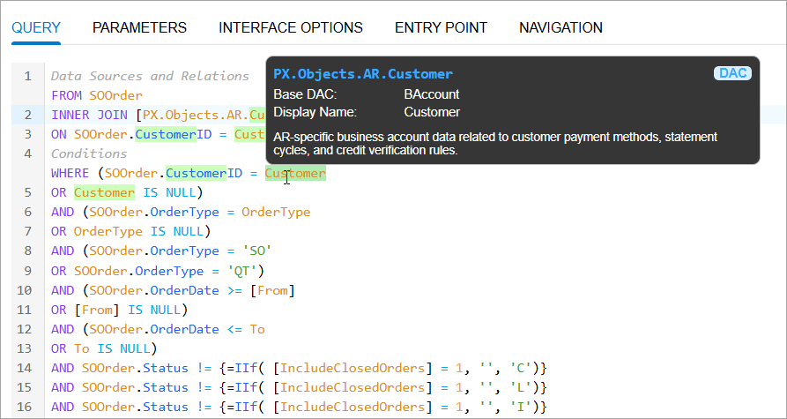Switch to the QUERY tab
The image size is (787, 419).
point(35,27)
